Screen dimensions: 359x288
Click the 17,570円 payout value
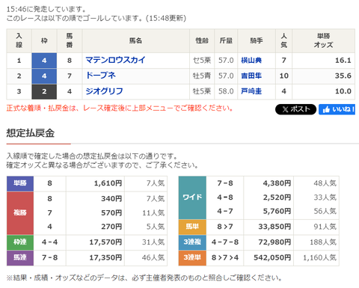tap(105, 242)
